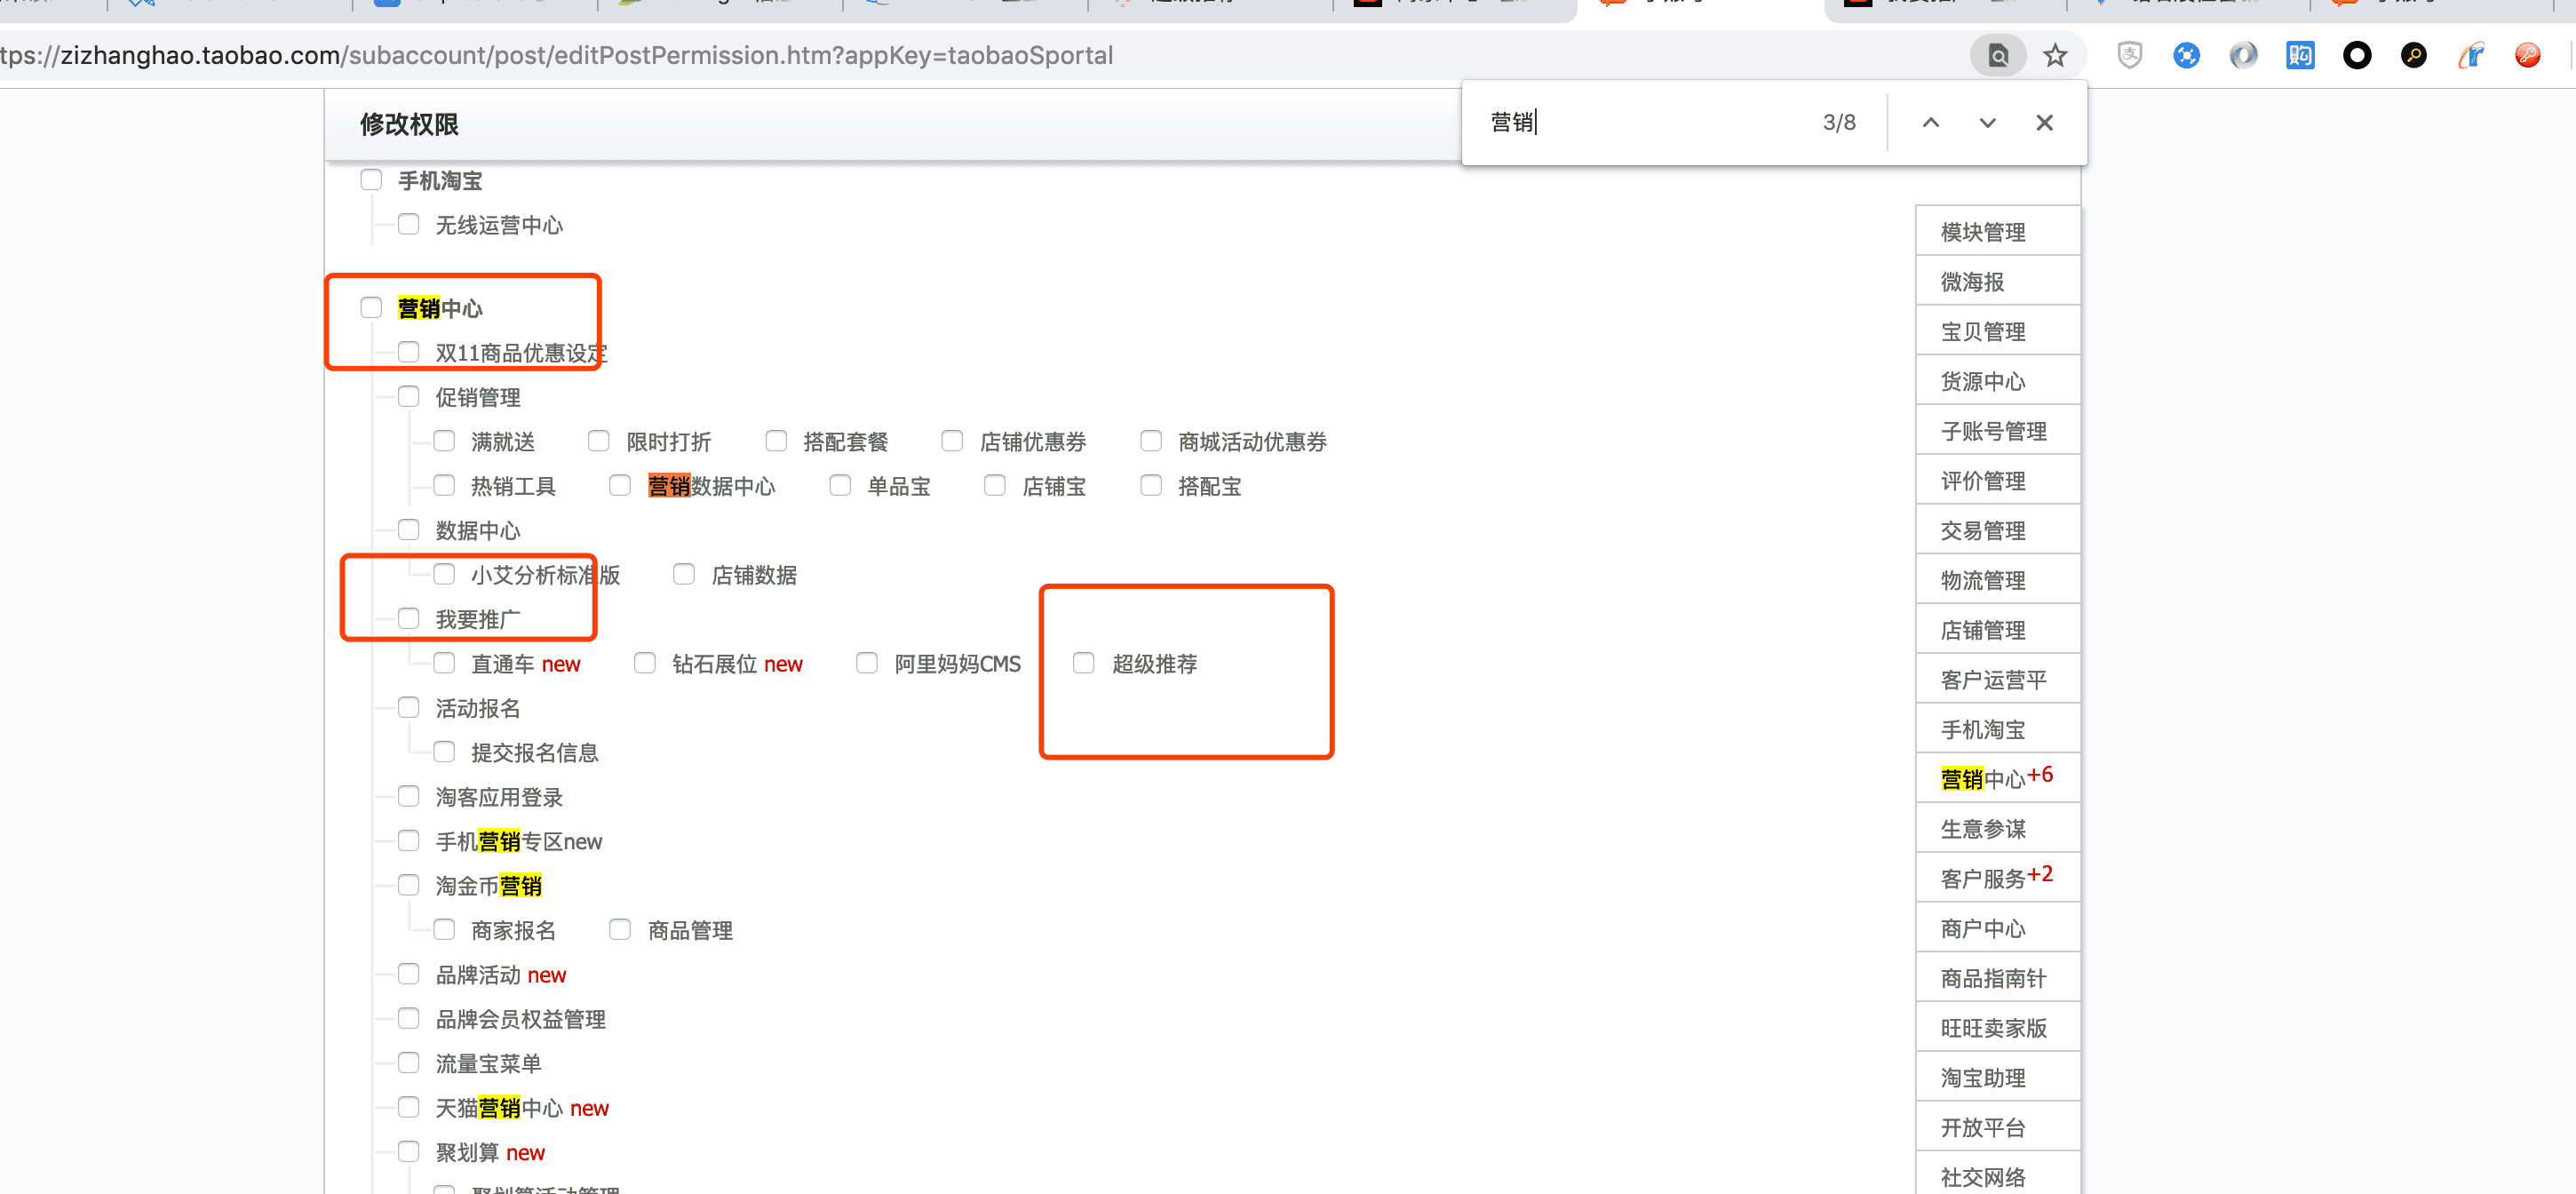Check the 天猫营销中心 checkbox

[x=408, y=1107]
